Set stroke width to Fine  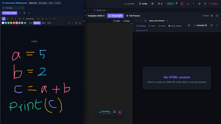[x=30, y=23]
